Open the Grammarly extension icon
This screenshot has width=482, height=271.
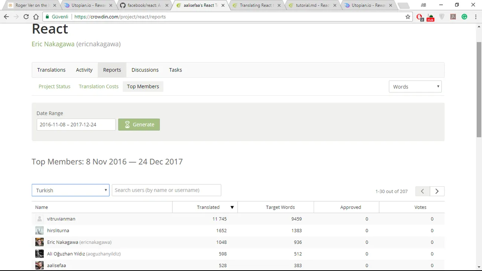click(465, 17)
